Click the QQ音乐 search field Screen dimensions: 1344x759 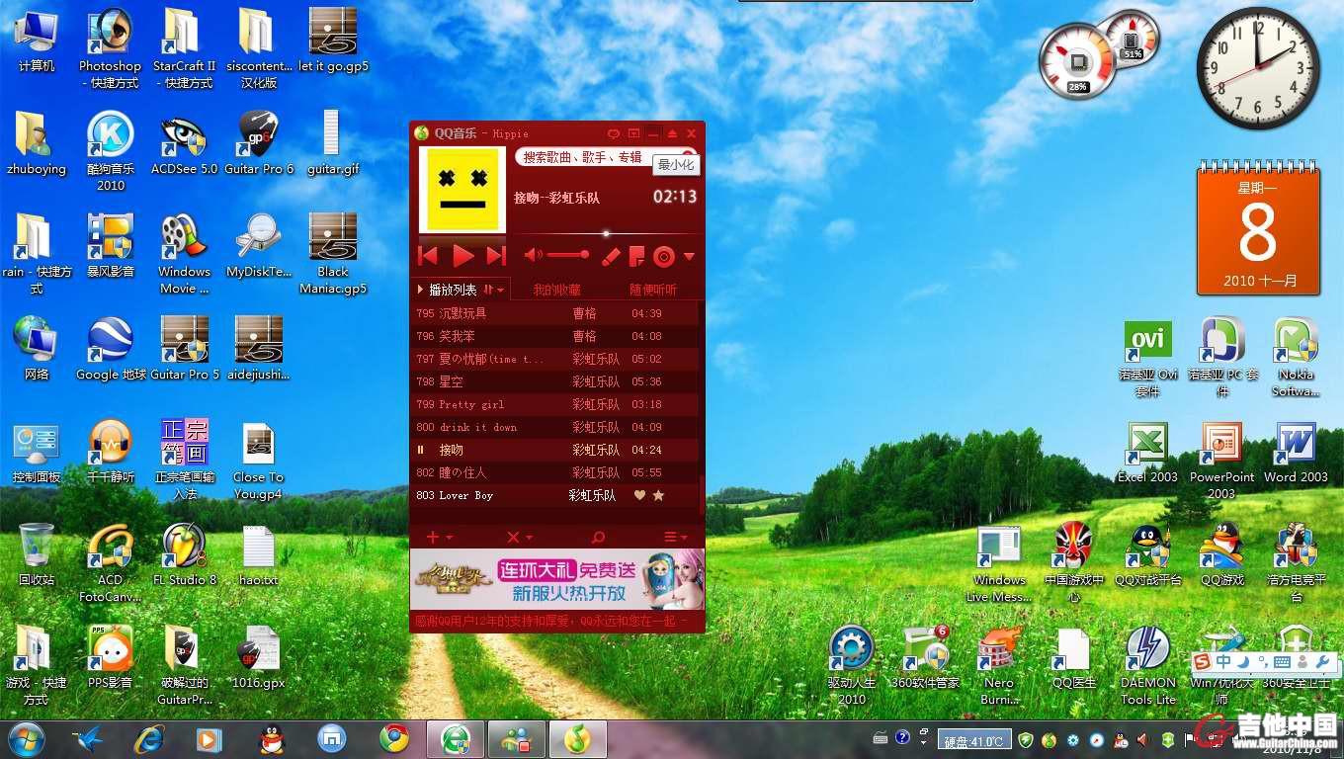point(605,157)
